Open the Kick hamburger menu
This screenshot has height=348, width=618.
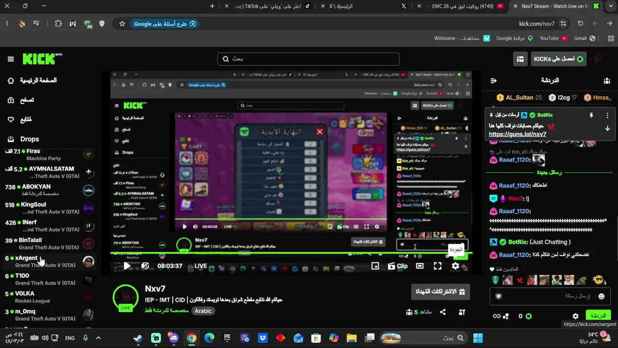click(x=11, y=59)
